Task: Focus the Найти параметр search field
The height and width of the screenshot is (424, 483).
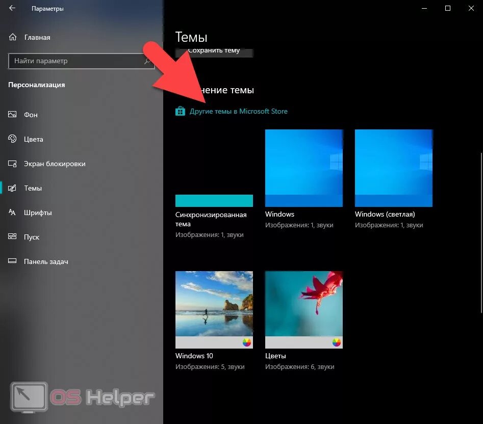Action: pyautogui.click(x=81, y=61)
